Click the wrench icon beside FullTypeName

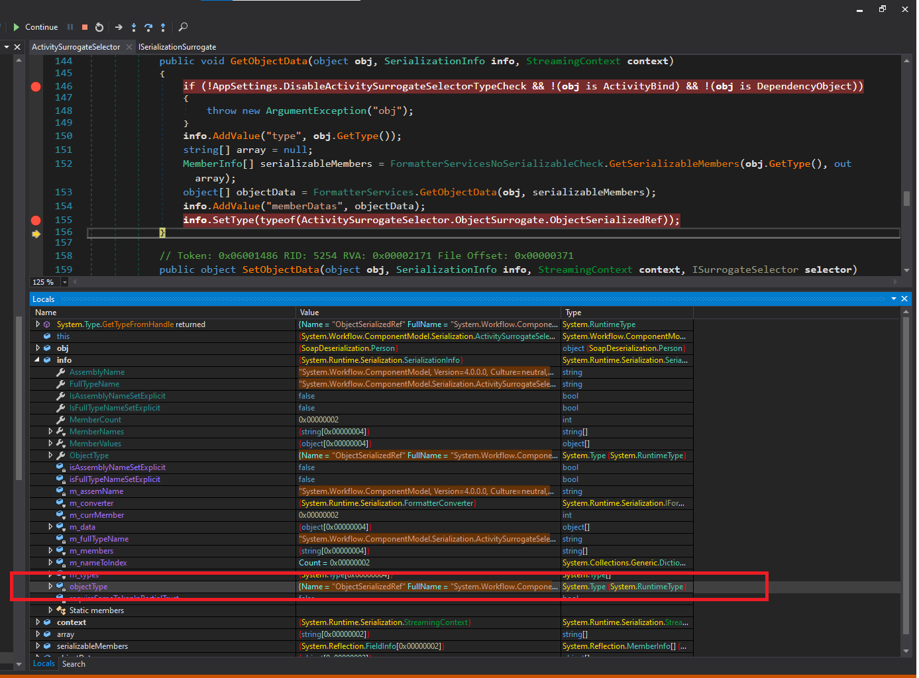tap(60, 384)
